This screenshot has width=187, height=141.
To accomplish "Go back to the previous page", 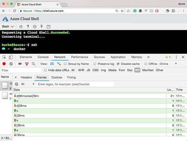I will point(3,11).
